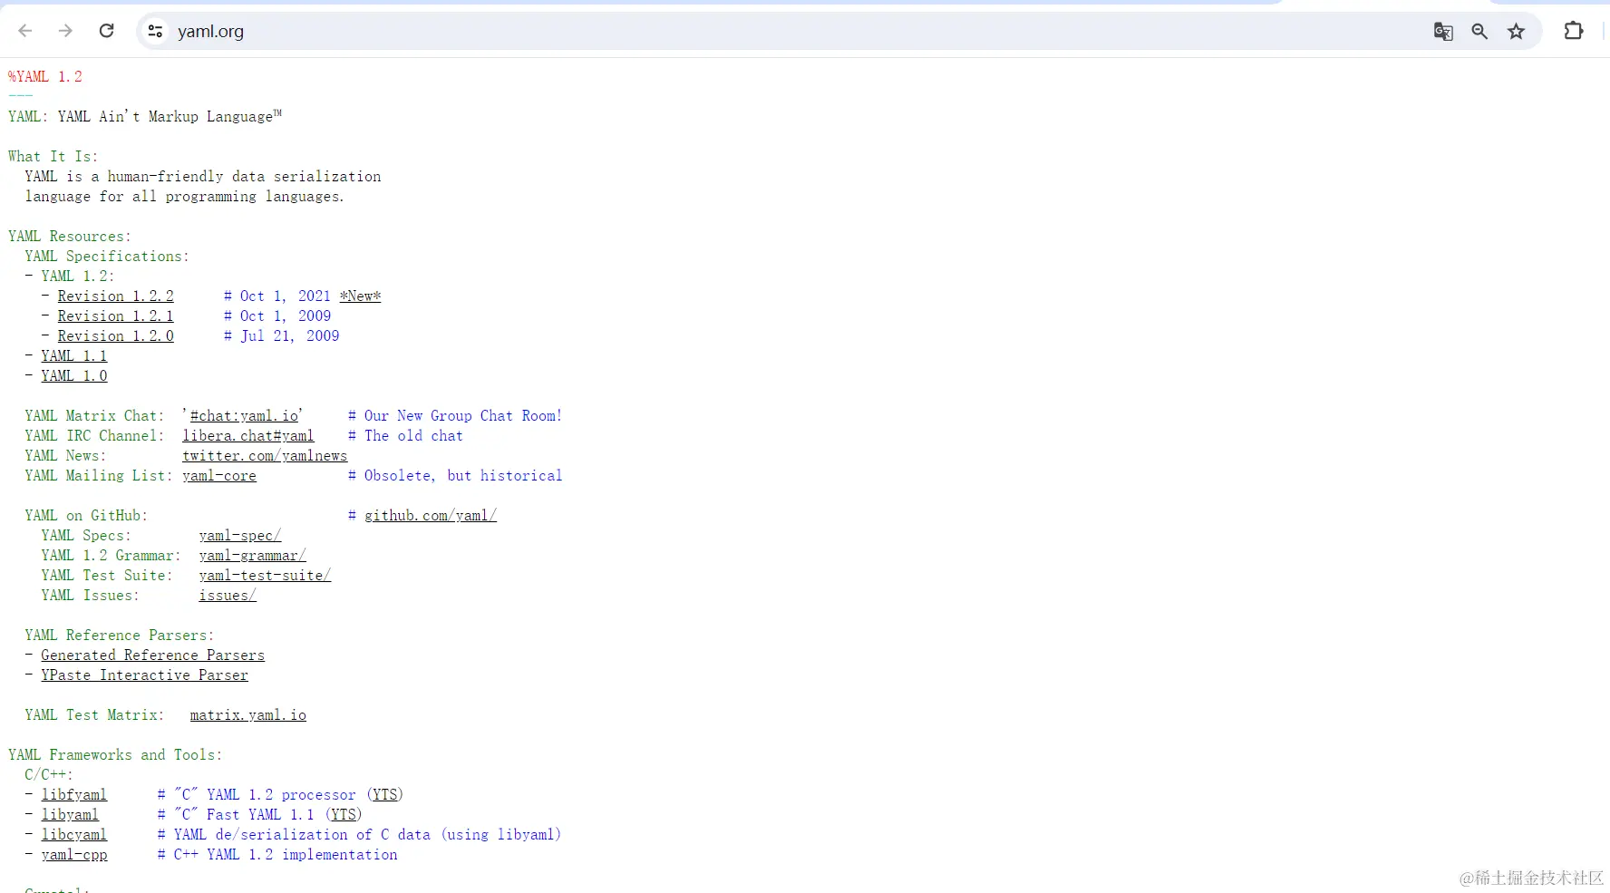Image resolution: width=1610 pixels, height=893 pixels.
Task: Open the issues/ link
Action: tap(227, 596)
